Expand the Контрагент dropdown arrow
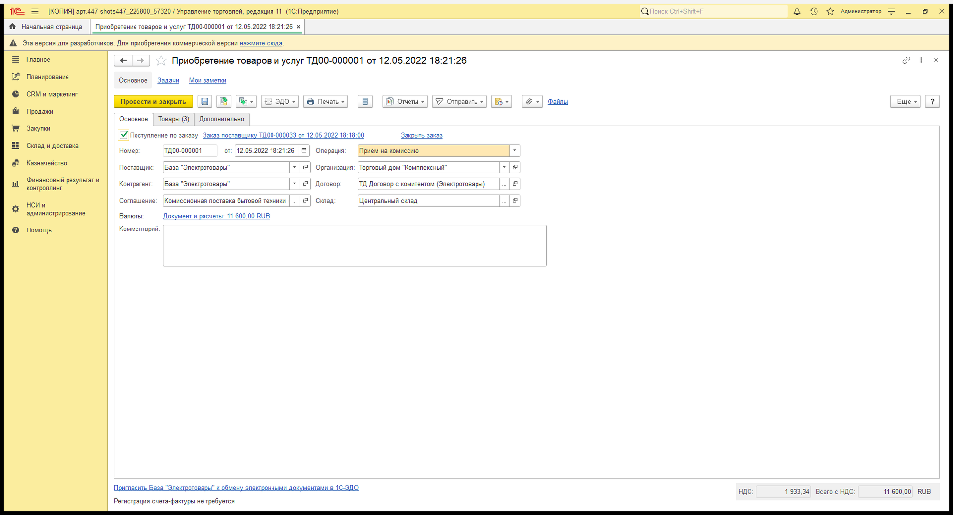Screen dimensions: 953x515 (x=294, y=184)
